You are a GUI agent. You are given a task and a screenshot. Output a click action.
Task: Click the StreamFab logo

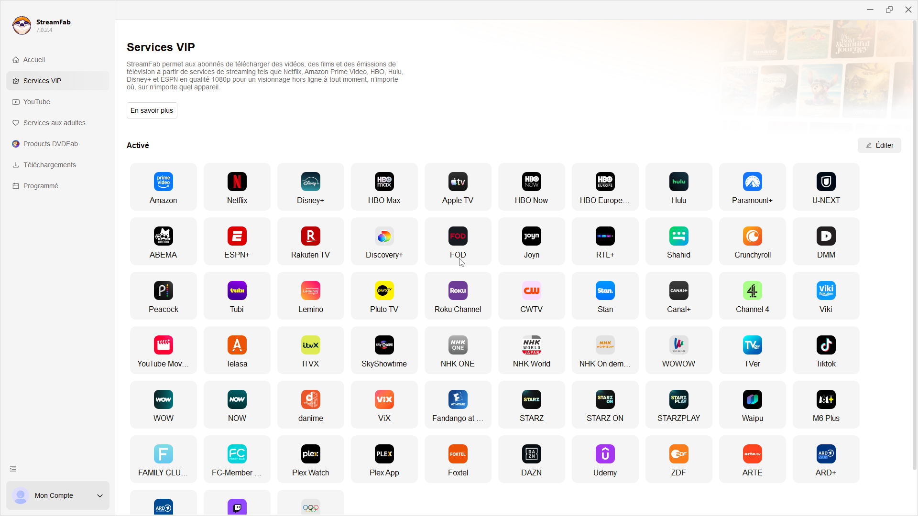pyautogui.click(x=22, y=25)
